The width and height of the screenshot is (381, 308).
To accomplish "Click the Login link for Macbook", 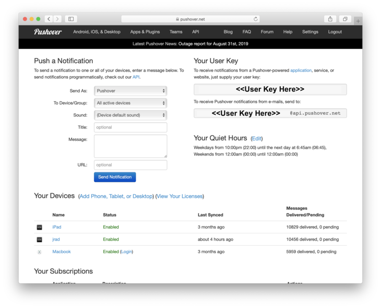I will click(127, 252).
